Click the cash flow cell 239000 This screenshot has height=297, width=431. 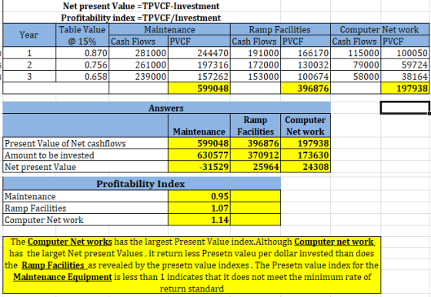pos(139,76)
